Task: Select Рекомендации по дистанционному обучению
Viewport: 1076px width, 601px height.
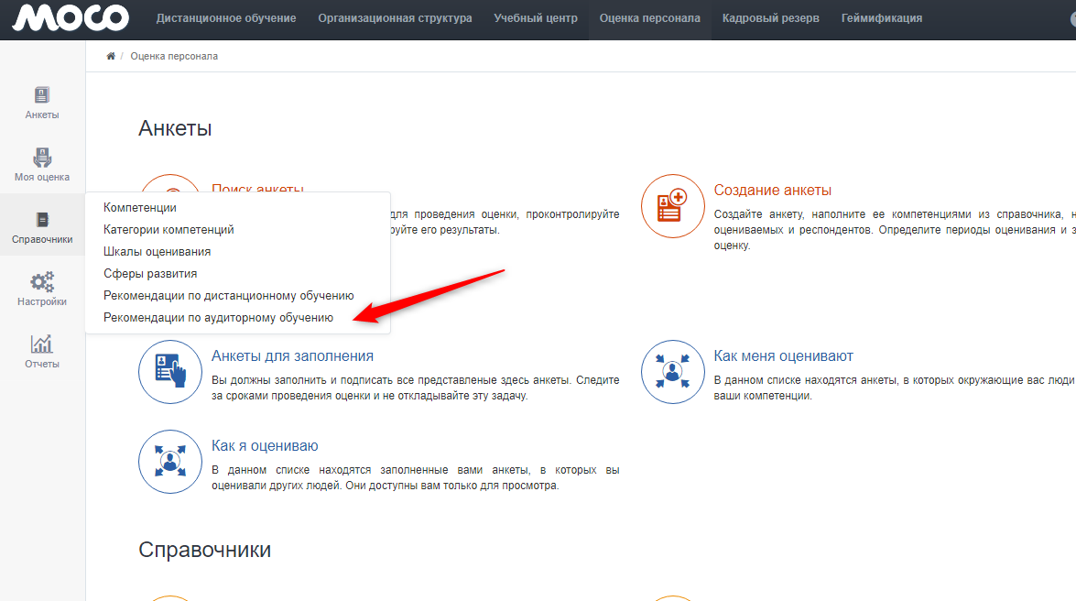Action: [x=228, y=296]
